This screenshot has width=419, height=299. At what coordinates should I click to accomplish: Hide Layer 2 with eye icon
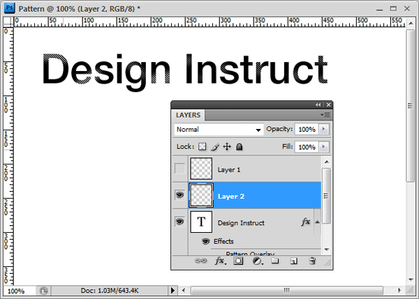(x=179, y=195)
